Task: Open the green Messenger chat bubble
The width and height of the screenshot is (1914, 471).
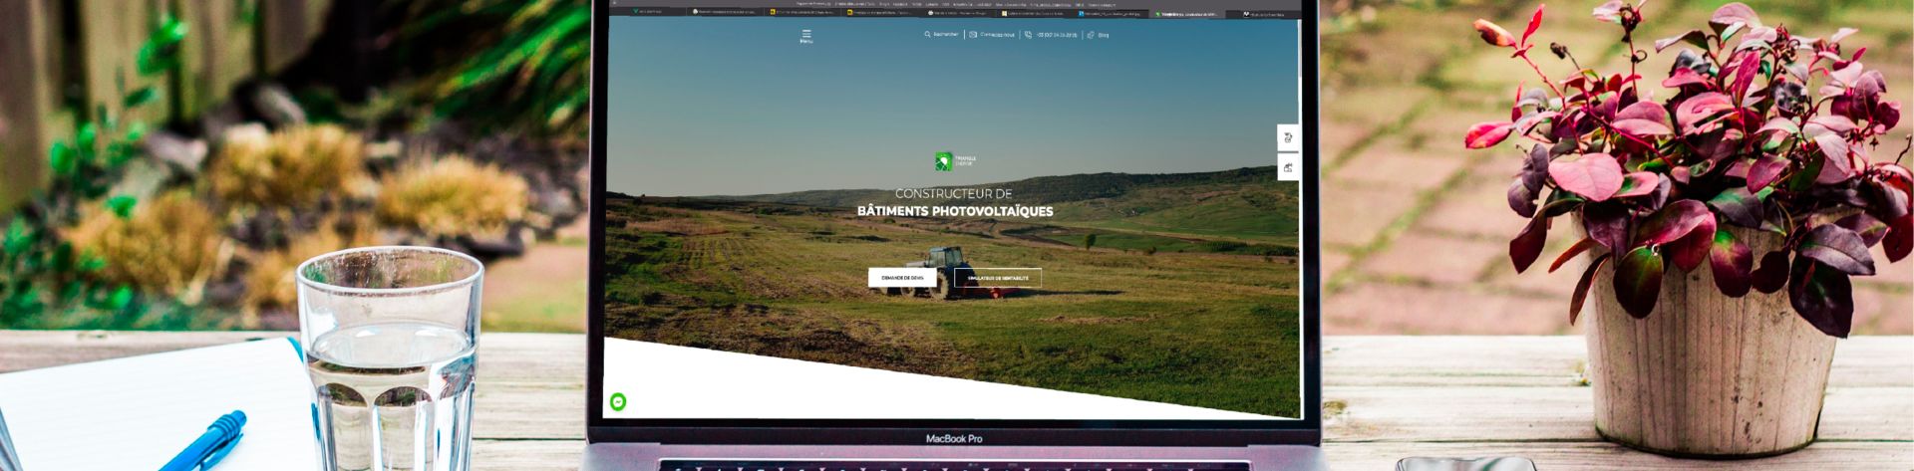Action: [618, 401]
